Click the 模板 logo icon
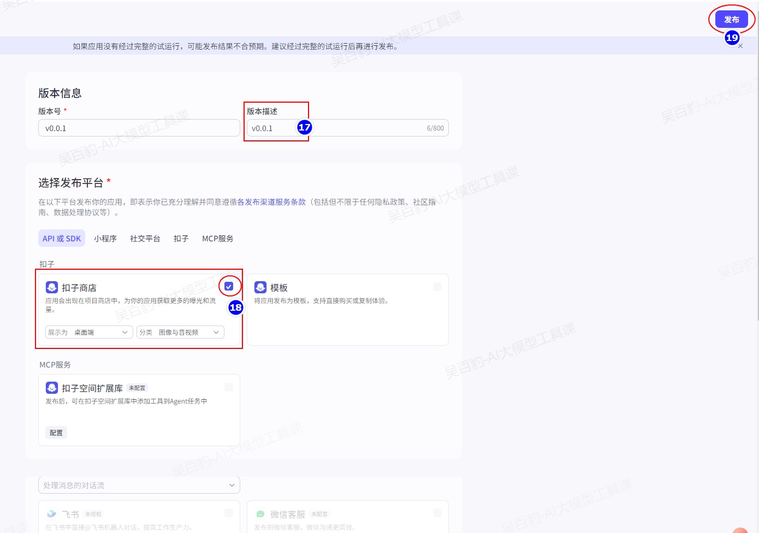The height and width of the screenshot is (533, 759). pos(260,287)
